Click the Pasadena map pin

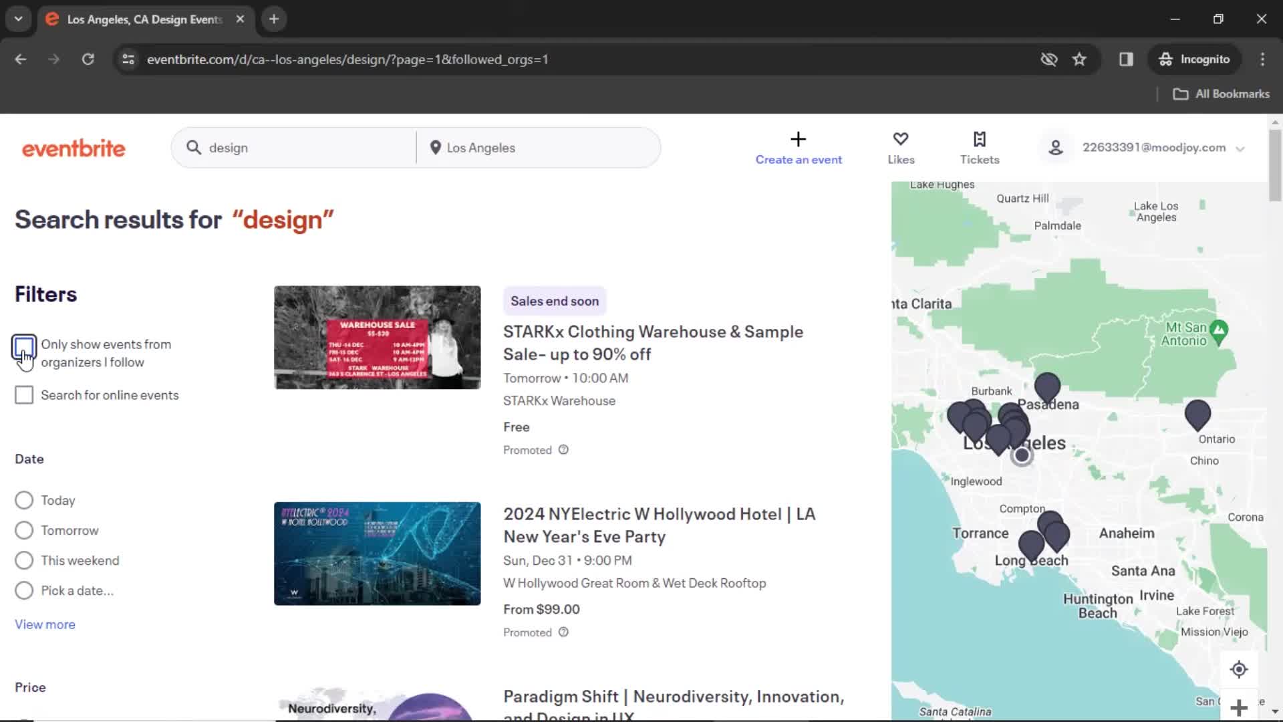(x=1047, y=388)
